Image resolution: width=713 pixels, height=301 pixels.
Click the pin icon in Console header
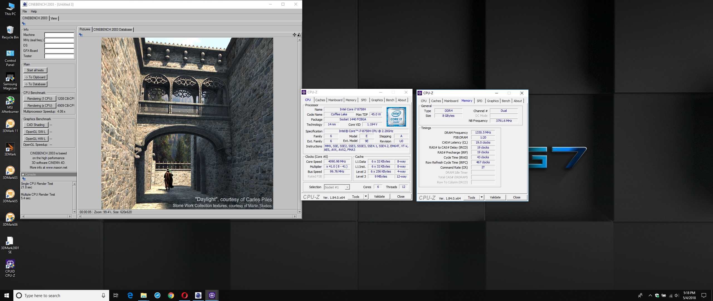pos(24,179)
